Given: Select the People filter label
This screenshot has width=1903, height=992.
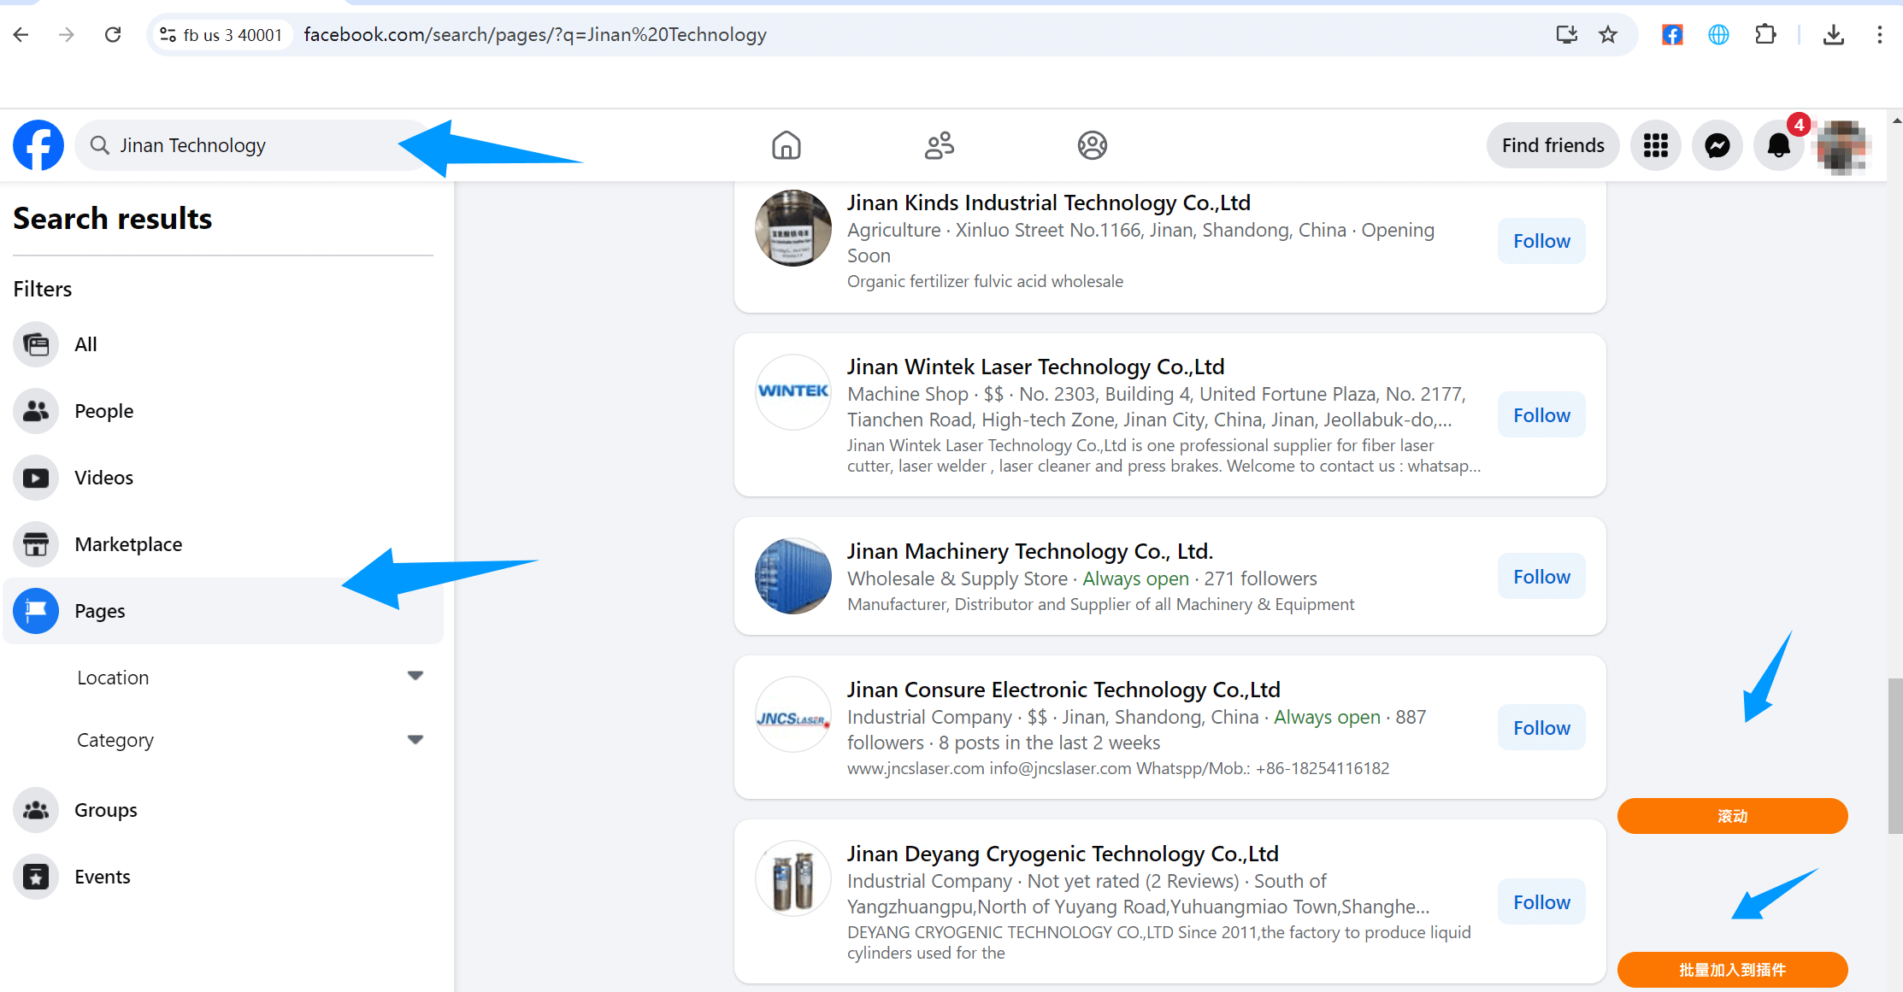Looking at the screenshot, I should (103, 411).
